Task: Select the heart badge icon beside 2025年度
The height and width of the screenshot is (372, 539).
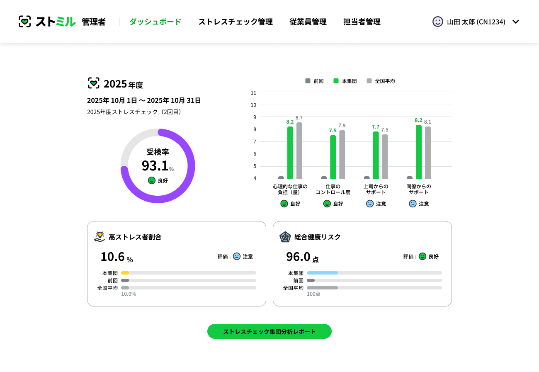Action: click(x=94, y=82)
